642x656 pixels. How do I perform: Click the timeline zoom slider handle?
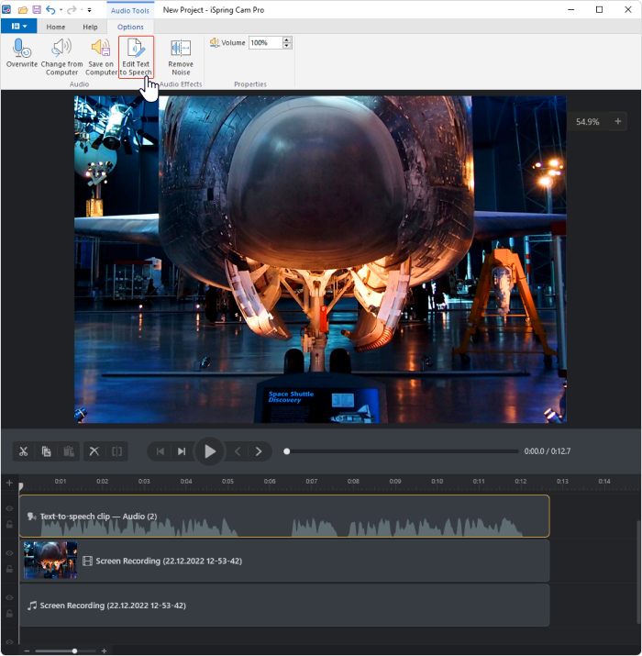[x=74, y=650]
